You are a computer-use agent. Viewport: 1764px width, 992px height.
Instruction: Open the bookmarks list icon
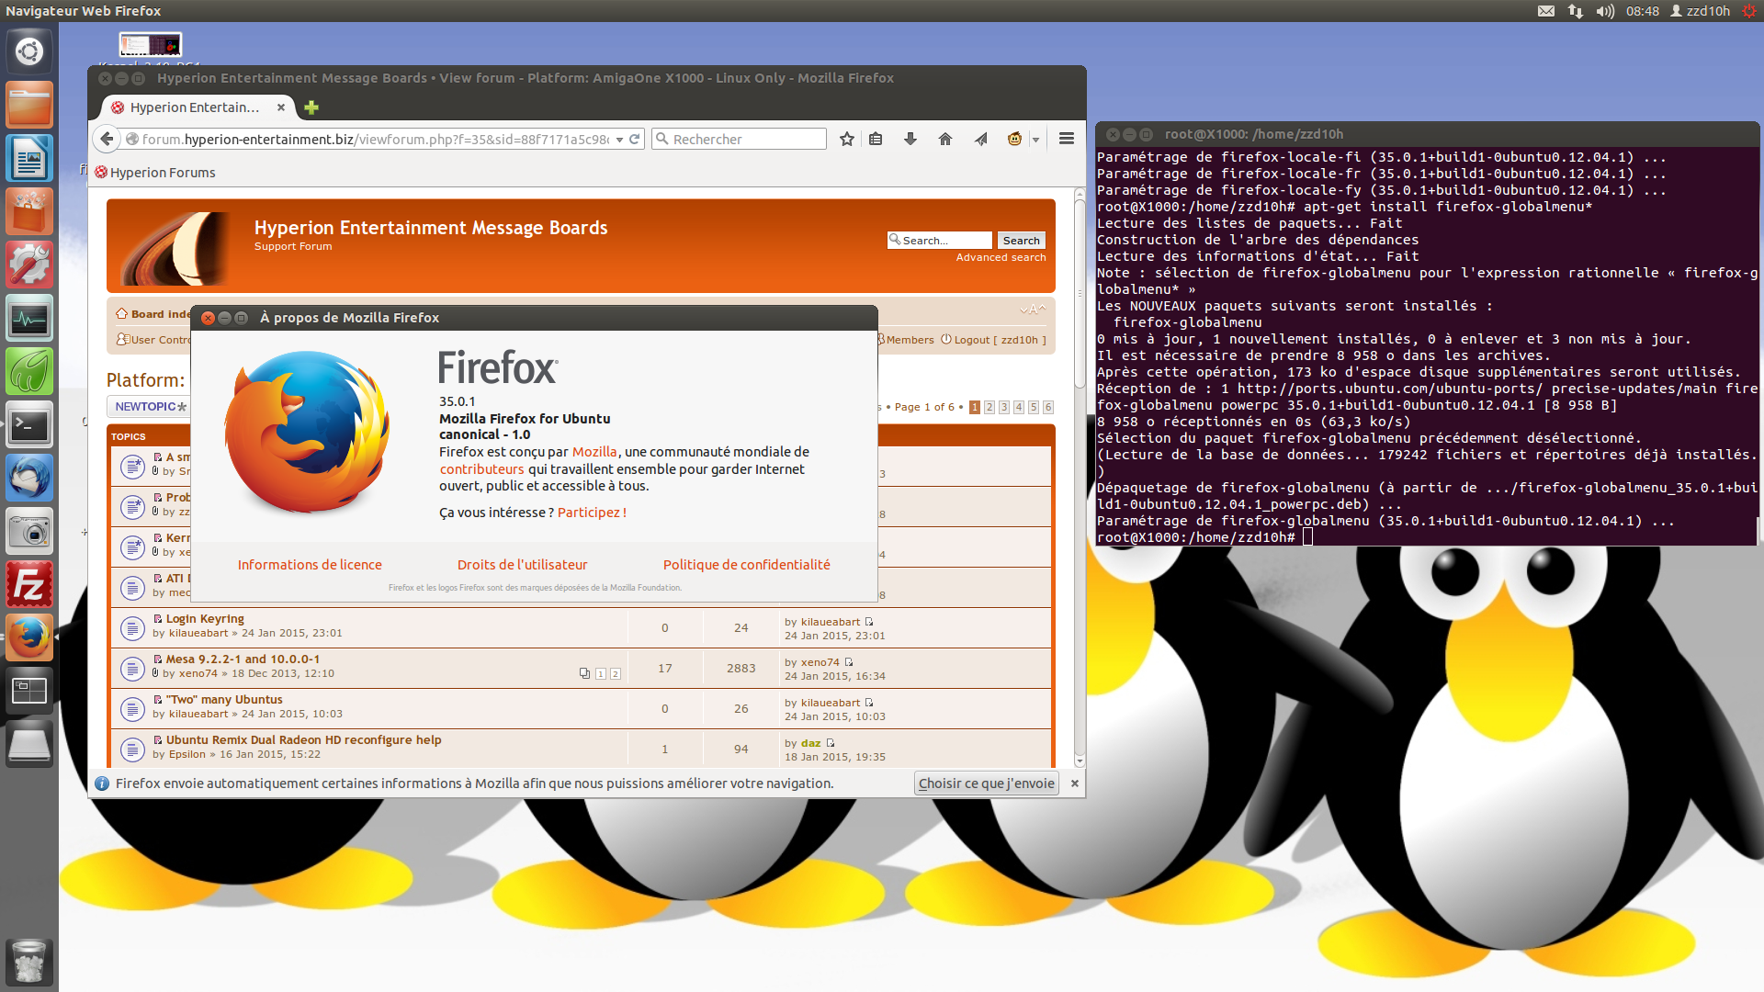coord(876,139)
